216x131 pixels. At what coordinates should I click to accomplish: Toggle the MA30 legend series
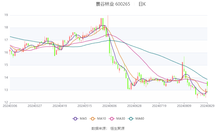pyautogui.click(x=117, y=119)
